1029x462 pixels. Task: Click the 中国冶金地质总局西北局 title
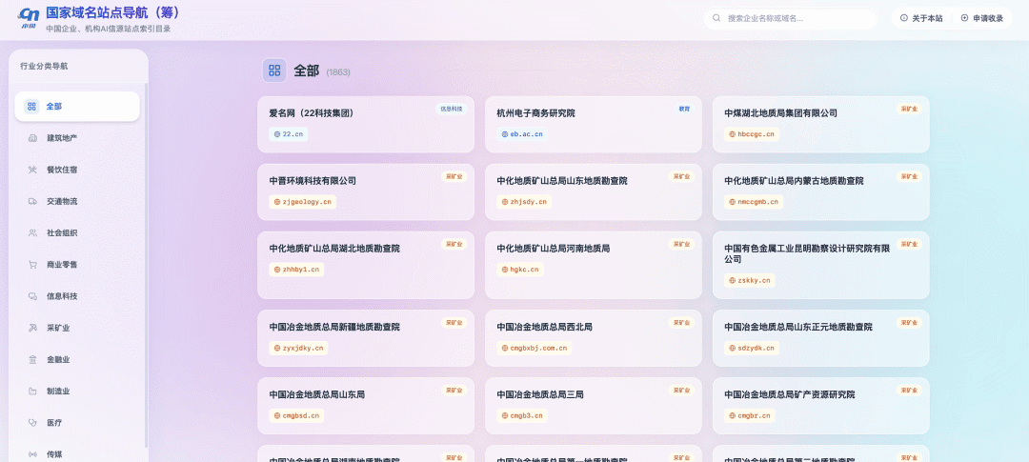[x=545, y=327]
